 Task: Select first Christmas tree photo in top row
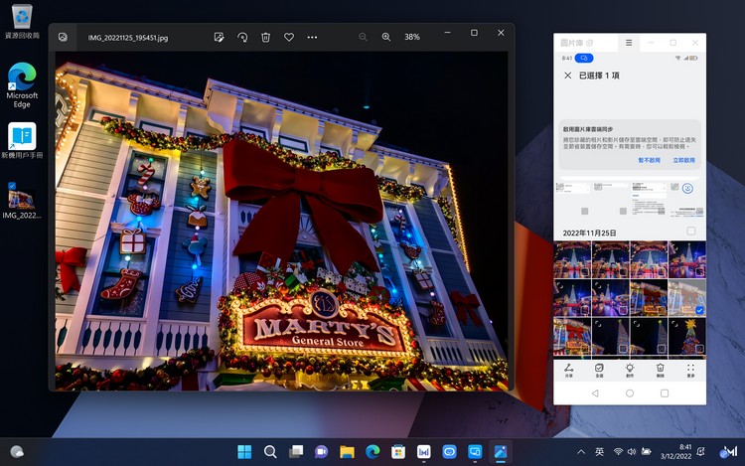[572, 259]
